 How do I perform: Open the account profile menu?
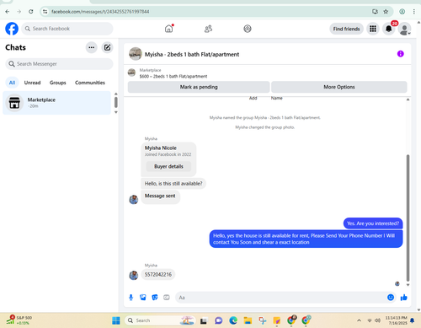[405, 29]
